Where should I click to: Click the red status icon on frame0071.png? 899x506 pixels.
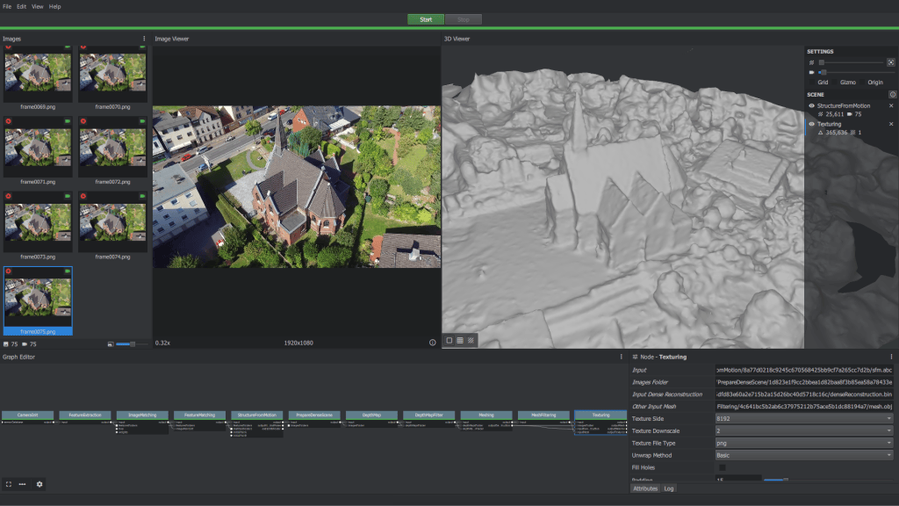point(9,121)
